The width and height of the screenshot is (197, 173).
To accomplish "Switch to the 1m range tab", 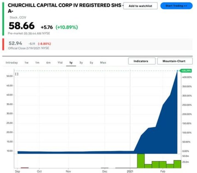I will 37,63.
